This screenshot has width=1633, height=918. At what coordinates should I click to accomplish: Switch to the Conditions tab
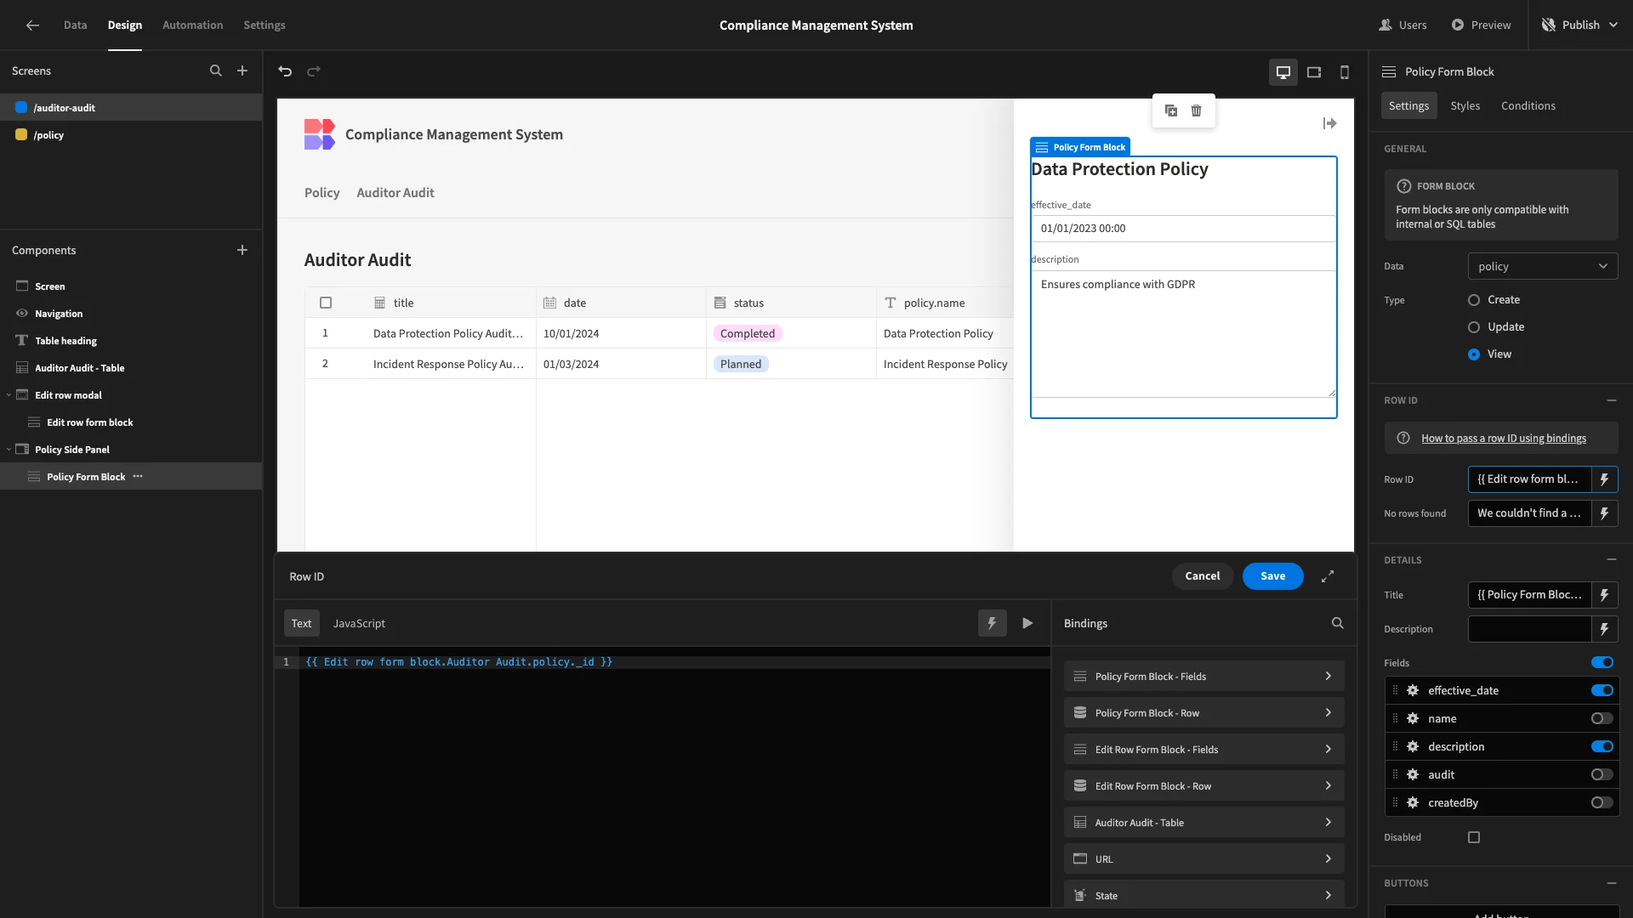[1528, 106]
